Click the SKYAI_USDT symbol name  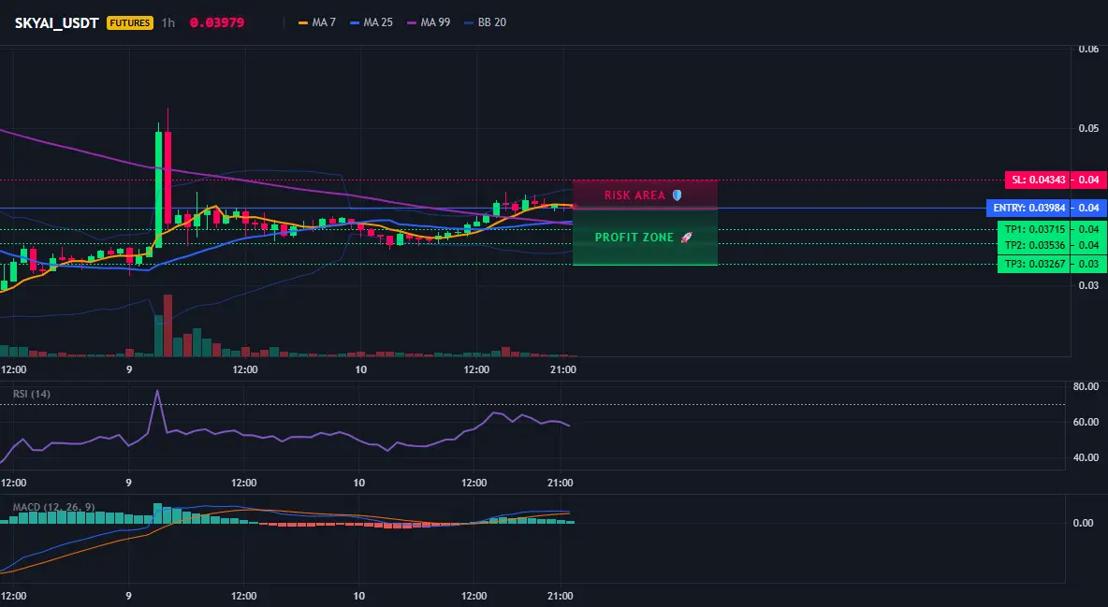(56, 22)
